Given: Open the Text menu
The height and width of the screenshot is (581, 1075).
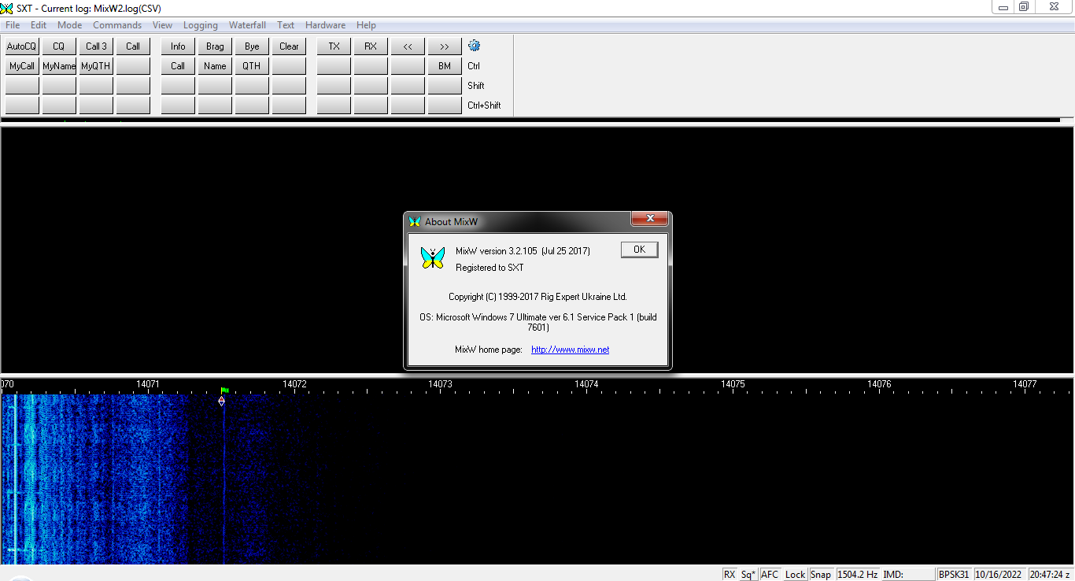Looking at the screenshot, I should click(x=286, y=25).
